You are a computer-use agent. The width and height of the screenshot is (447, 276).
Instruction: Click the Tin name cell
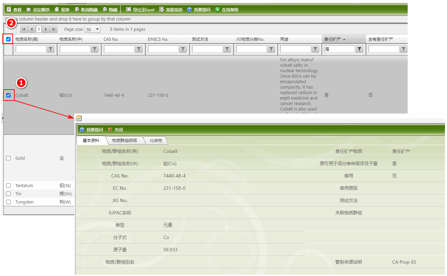(x=18, y=194)
